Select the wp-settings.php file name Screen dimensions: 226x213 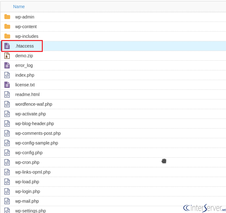31,211
